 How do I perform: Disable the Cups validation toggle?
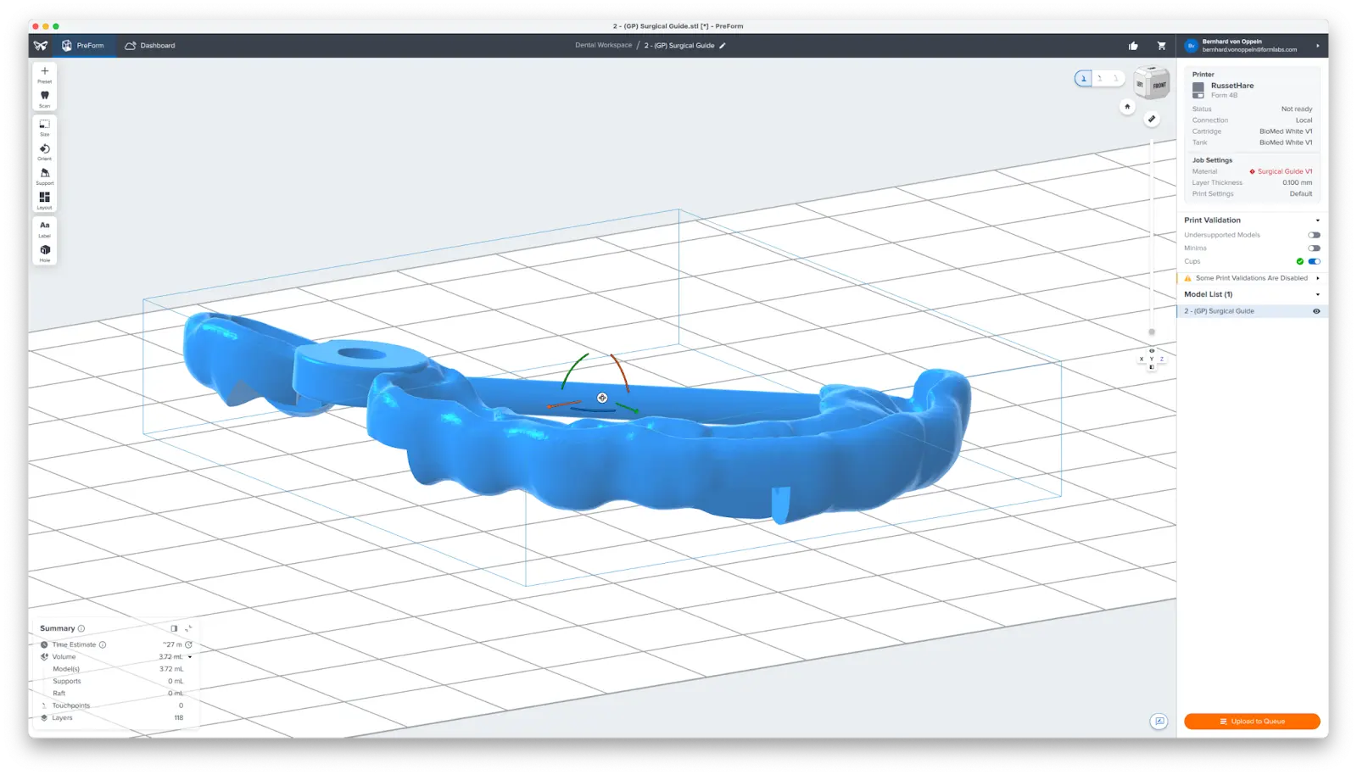(x=1314, y=261)
